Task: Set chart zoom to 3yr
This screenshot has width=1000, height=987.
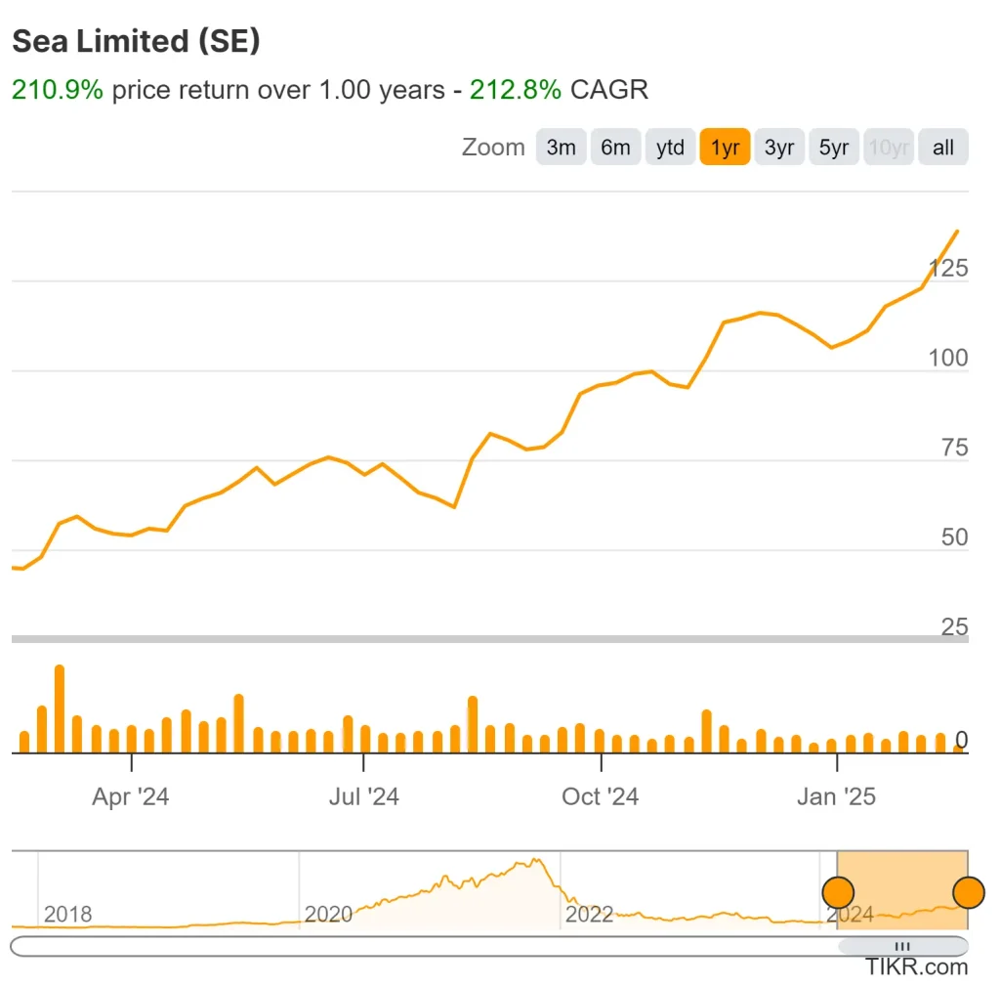Action: click(x=778, y=147)
